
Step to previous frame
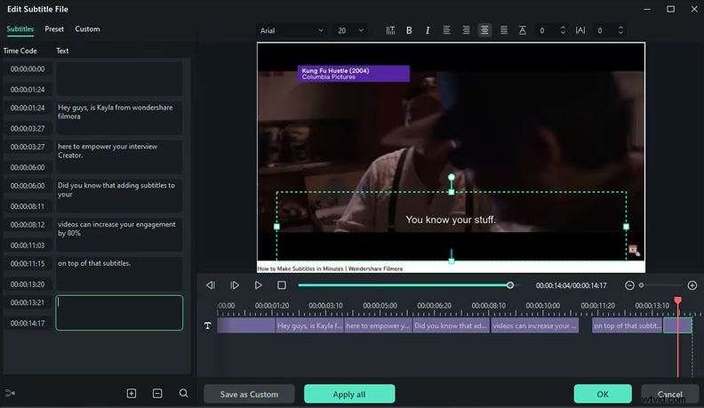tap(211, 285)
